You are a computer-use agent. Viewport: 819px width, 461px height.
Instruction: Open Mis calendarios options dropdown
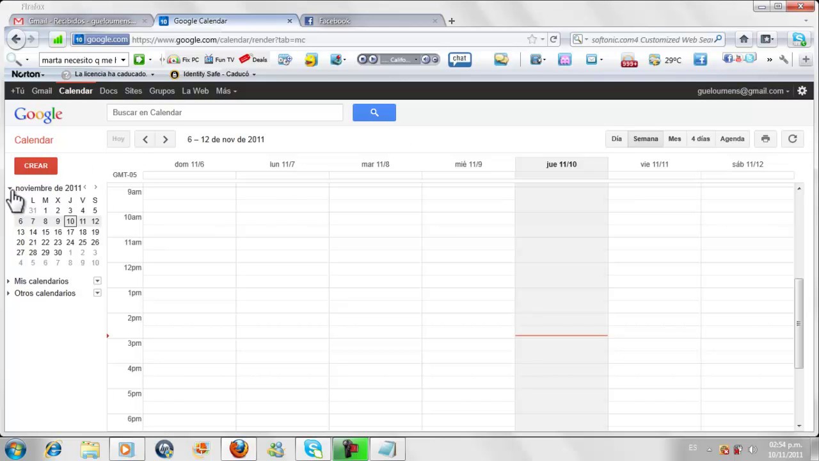coord(97,281)
